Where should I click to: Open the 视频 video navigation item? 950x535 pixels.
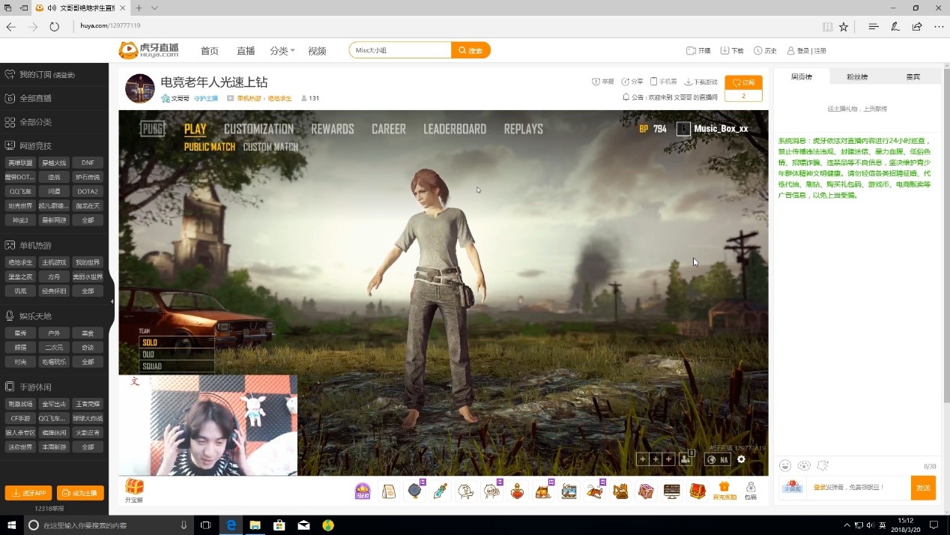[x=317, y=51]
